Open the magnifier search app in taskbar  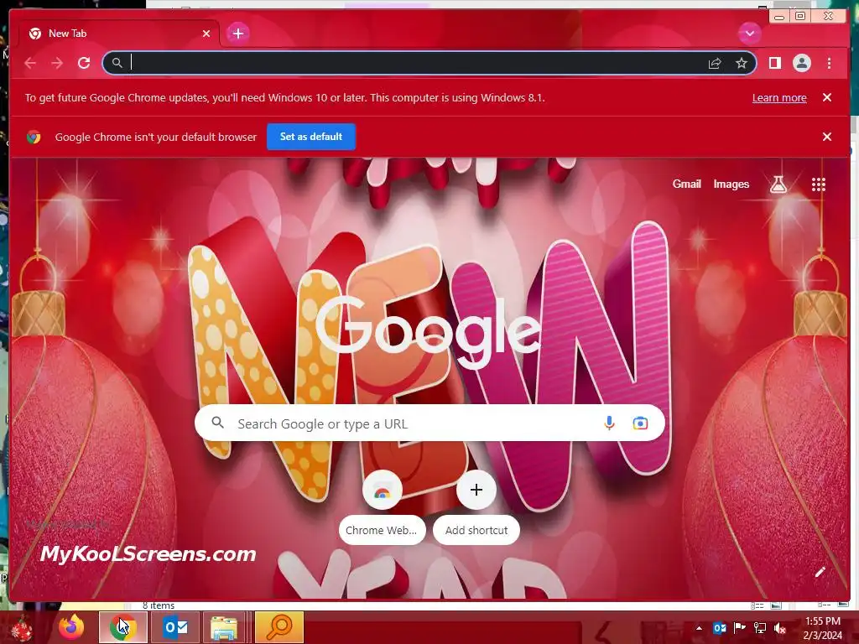click(279, 627)
